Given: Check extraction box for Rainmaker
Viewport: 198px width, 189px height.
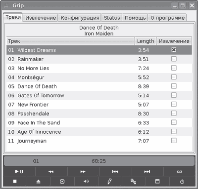Looking at the screenshot, I should 174,59.
